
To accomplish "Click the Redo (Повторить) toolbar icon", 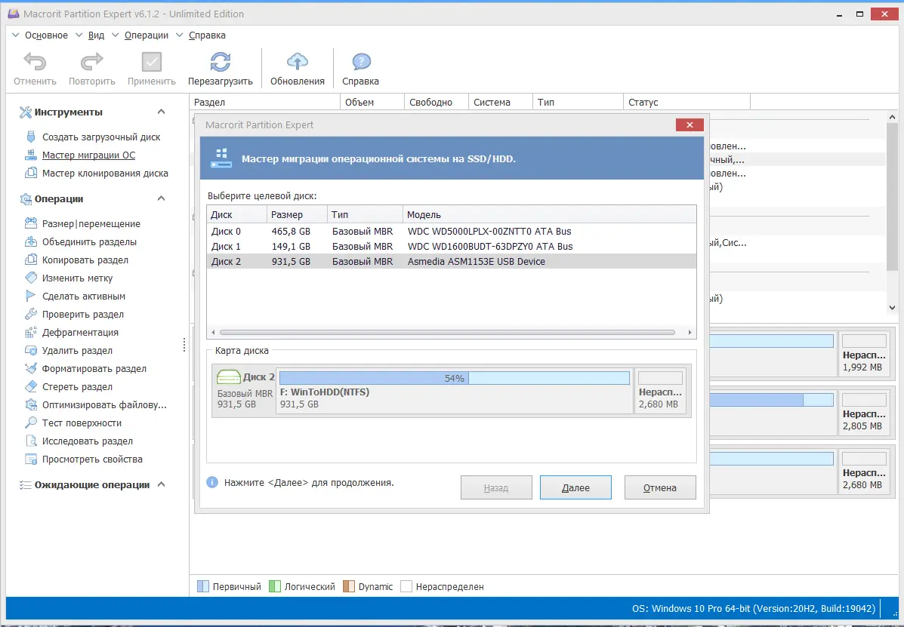I will coord(91,62).
